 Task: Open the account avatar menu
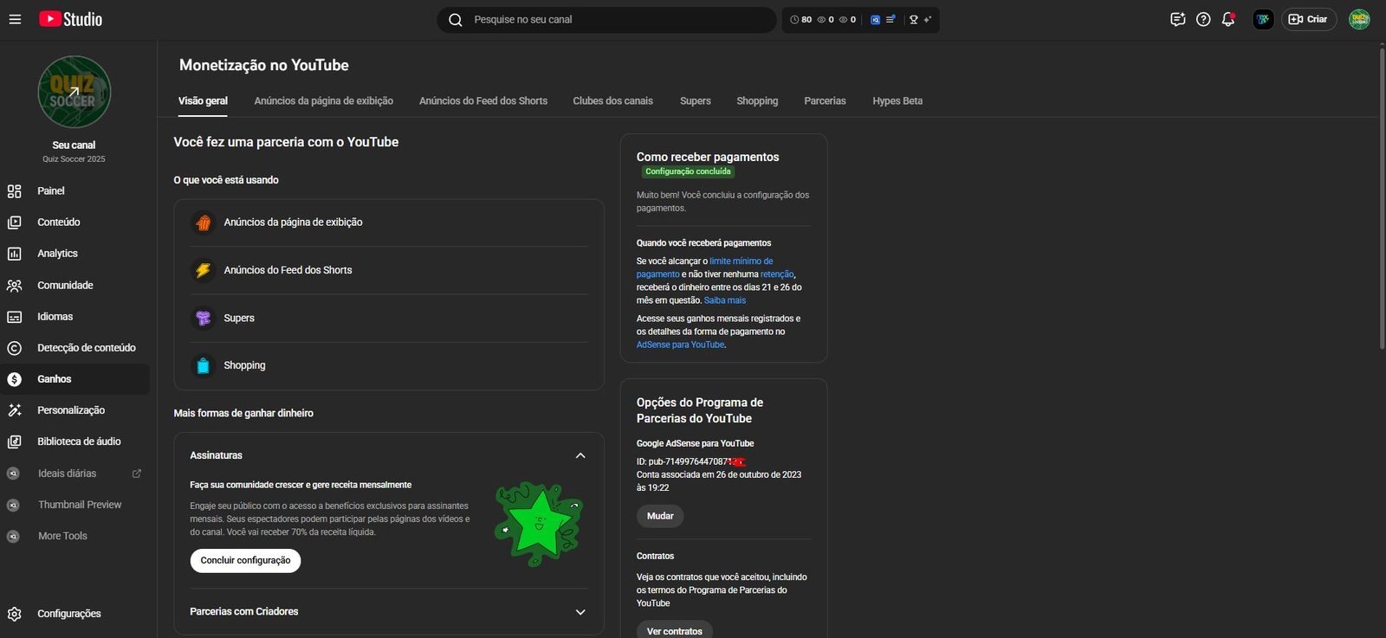[1359, 19]
